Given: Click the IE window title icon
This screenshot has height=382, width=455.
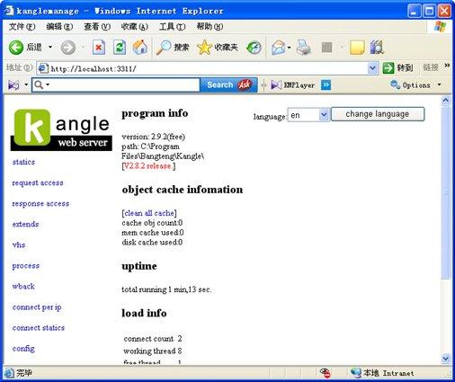Looking at the screenshot, I should [x=9, y=11].
